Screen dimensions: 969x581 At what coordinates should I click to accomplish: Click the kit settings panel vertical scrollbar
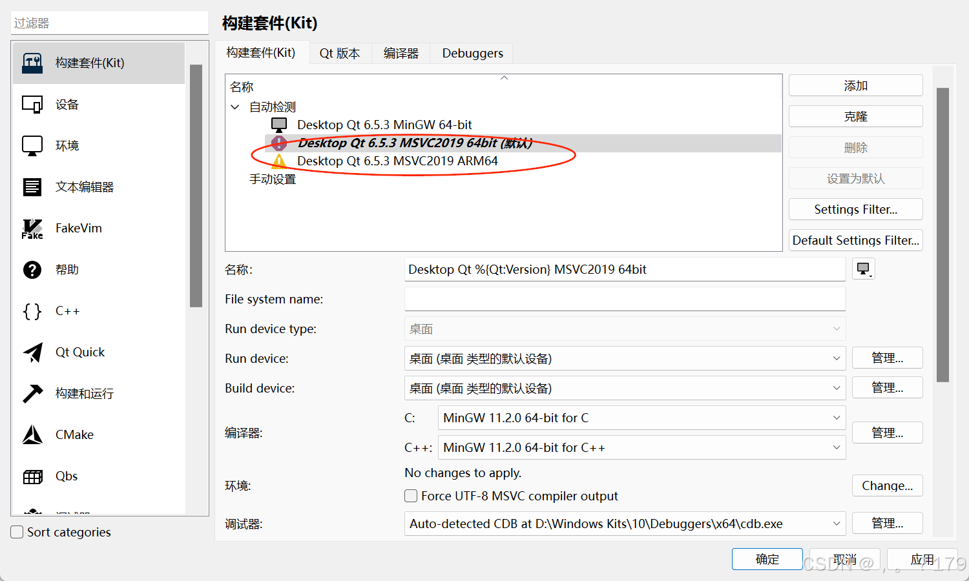click(x=943, y=235)
